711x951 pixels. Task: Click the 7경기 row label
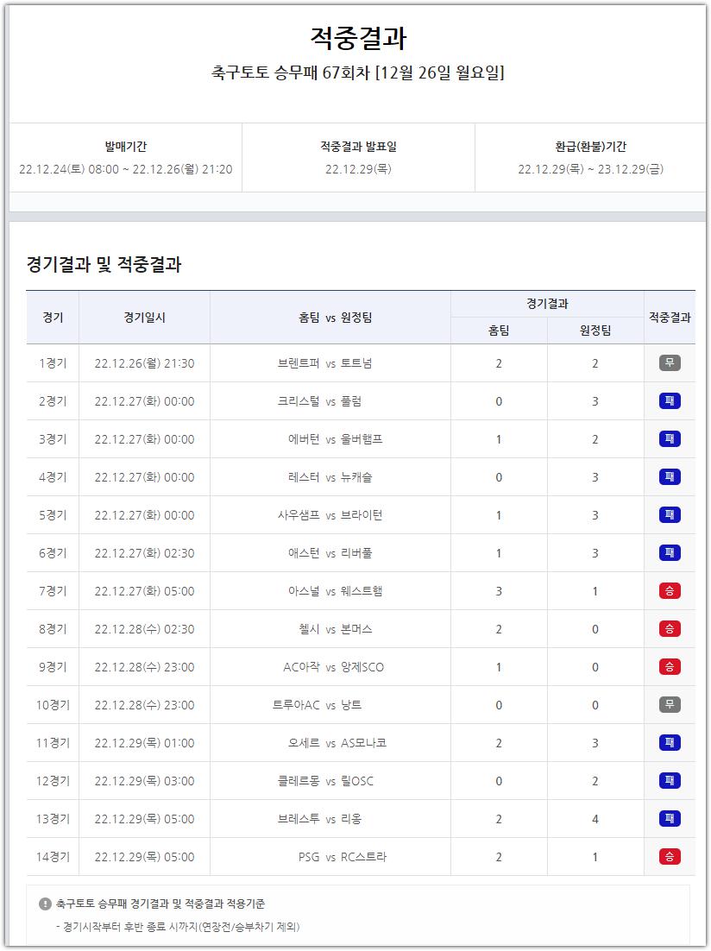[53, 591]
